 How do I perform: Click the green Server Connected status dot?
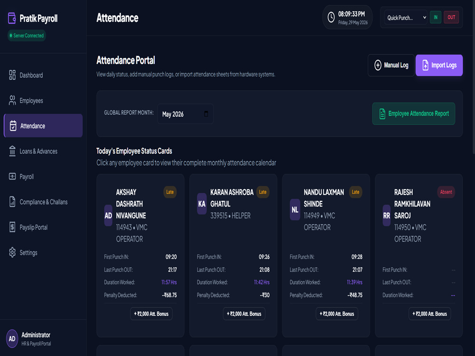[11, 36]
